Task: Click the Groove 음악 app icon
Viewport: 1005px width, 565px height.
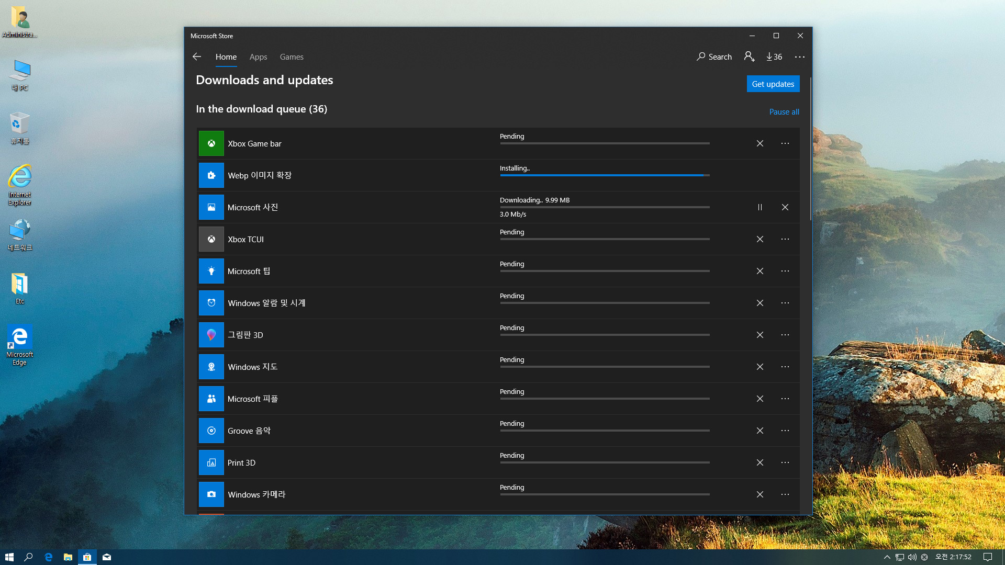Action: (211, 431)
